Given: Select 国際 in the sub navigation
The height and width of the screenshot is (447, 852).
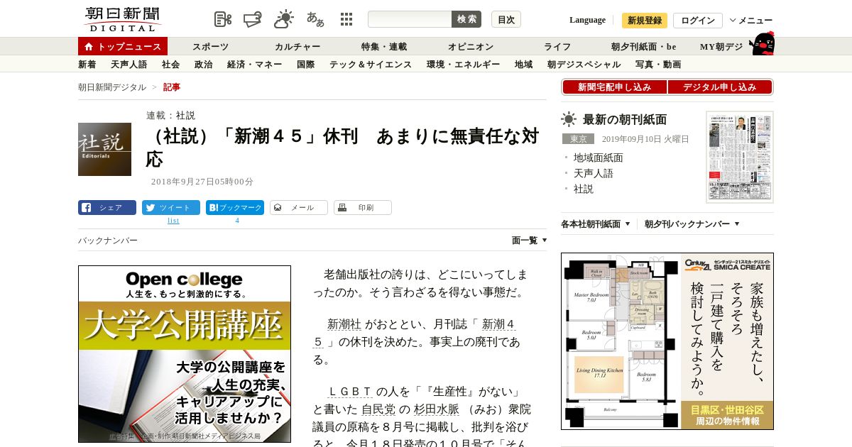Looking at the screenshot, I should point(306,65).
